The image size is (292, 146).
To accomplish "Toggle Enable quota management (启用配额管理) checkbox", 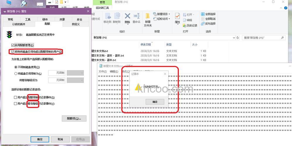I will point(13,45).
